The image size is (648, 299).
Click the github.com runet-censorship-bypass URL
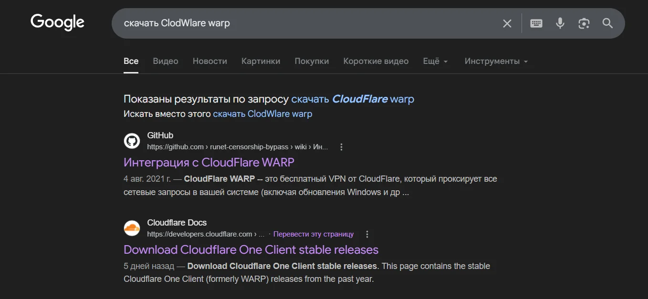pos(238,147)
